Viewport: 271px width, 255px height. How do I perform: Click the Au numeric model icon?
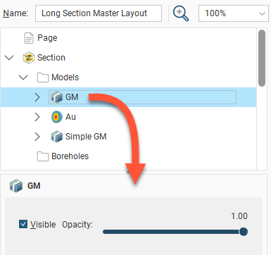[57, 117]
